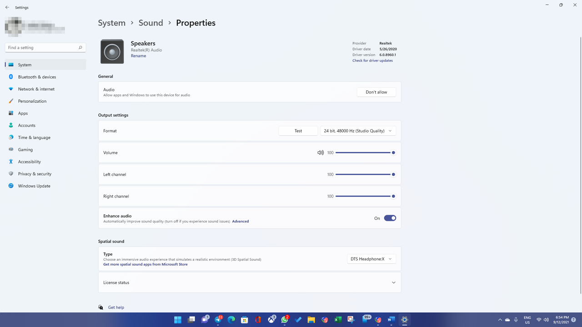Open Bluetooth & devices settings
The width and height of the screenshot is (582, 327).
(x=37, y=77)
